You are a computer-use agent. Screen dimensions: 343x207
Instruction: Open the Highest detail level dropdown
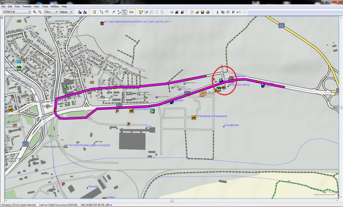(66, 12)
